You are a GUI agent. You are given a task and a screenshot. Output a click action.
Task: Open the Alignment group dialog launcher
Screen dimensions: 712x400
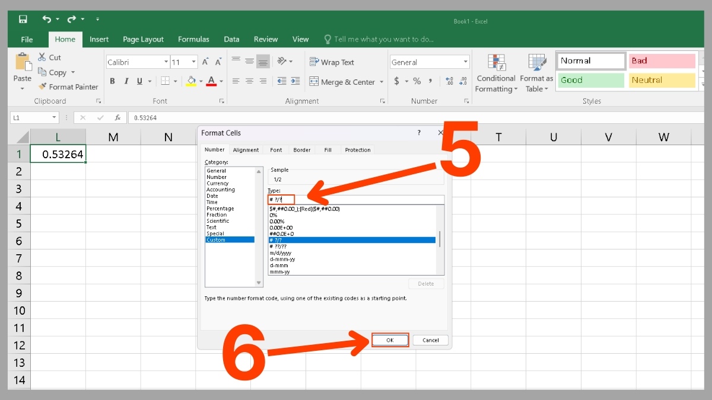pos(383,101)
